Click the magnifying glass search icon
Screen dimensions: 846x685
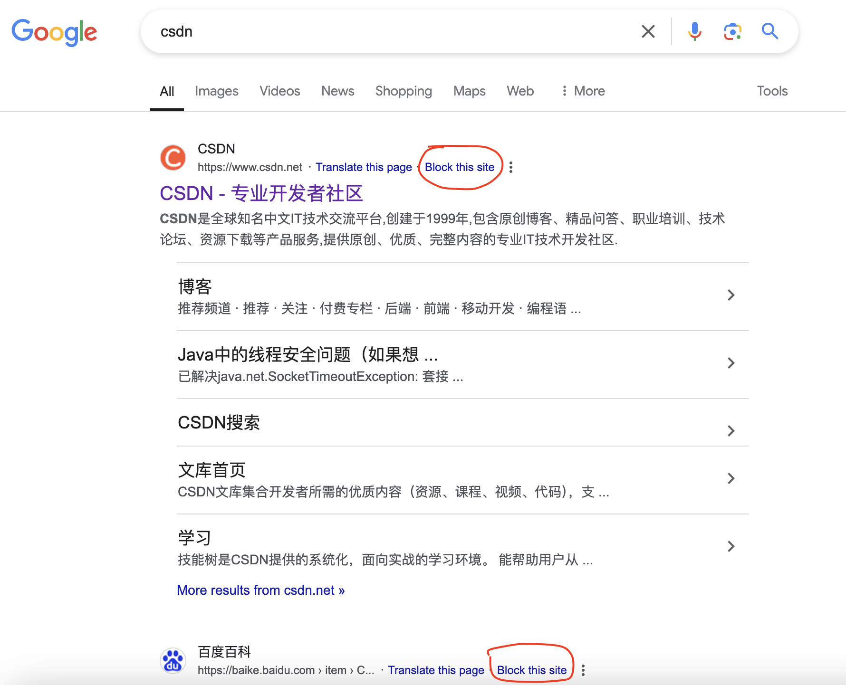[769, 31]
